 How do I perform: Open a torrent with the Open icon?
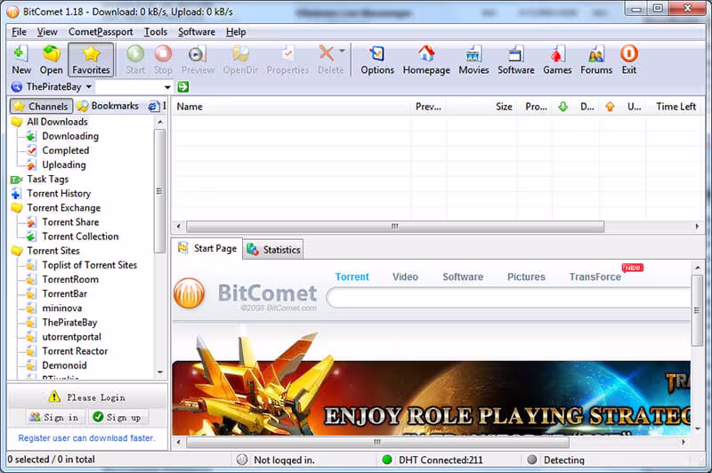coord(51,60)
